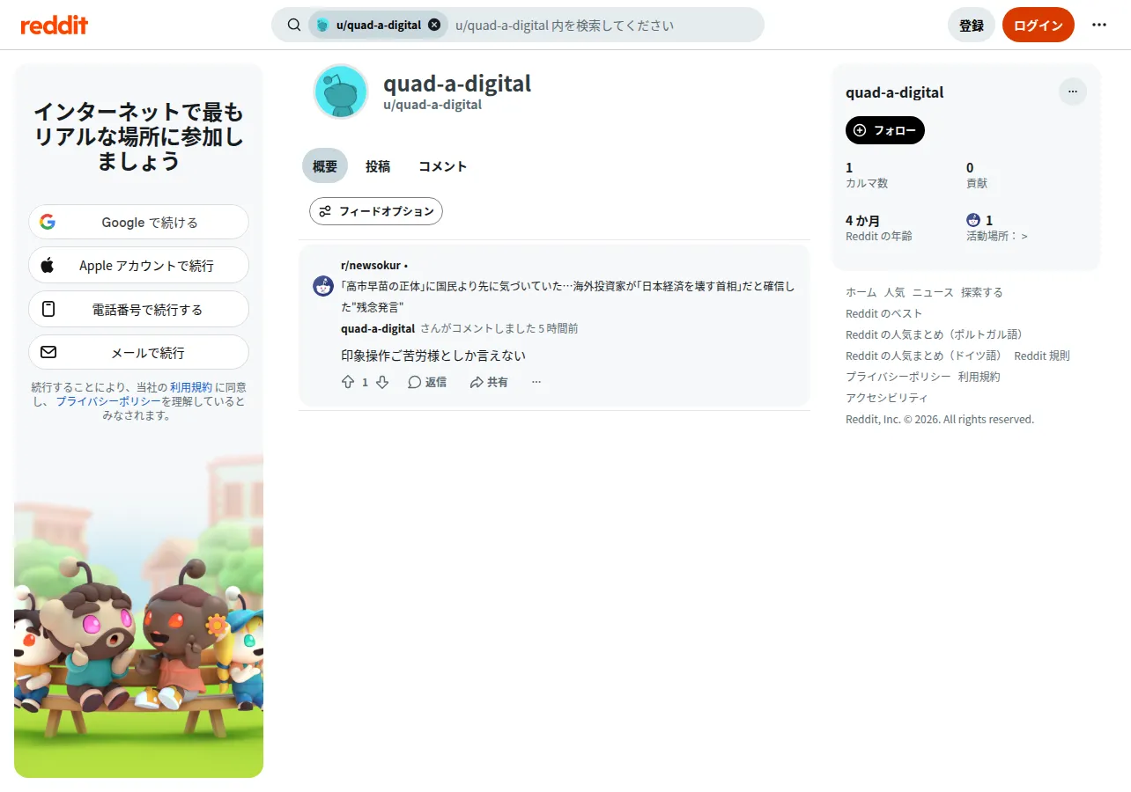
Task: Open the 高市早苗の正体 post title
Action: tap(567, 297)
